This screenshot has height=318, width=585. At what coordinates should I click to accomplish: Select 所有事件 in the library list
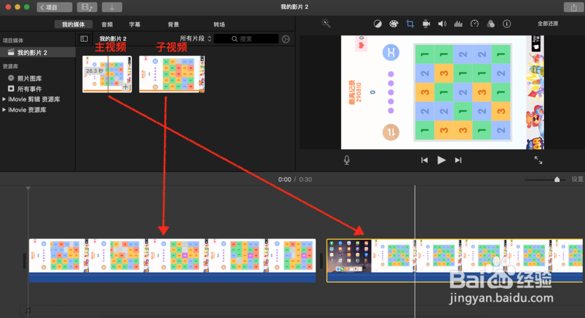(29, 89)
